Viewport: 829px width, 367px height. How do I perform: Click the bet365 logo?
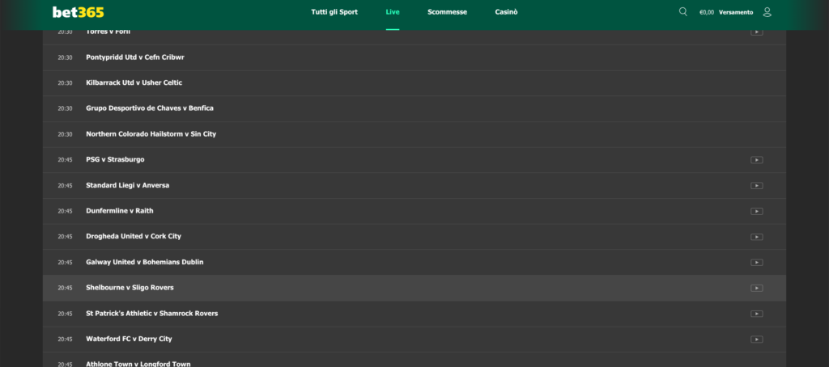pyautogui.click(x=79, y=12)
